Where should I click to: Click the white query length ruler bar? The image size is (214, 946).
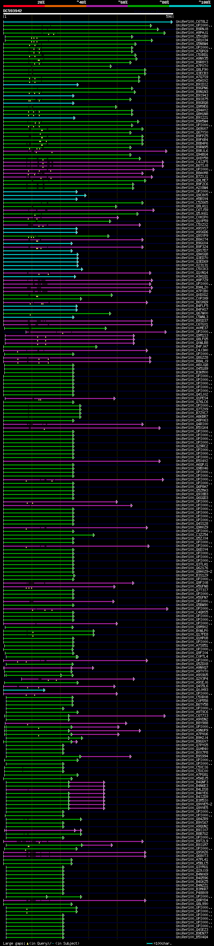(x=88, y=14)
